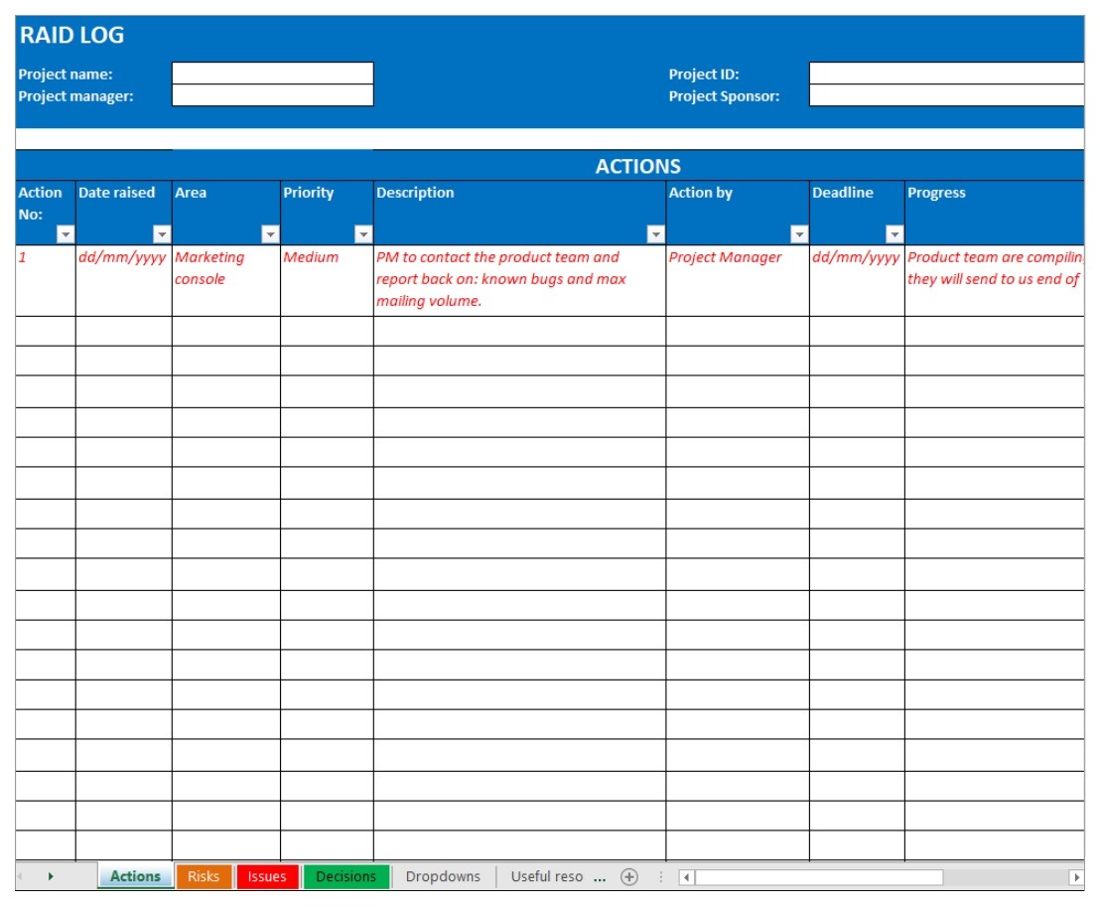Open the Action No filter dropdown
The image size is (1100, 908).
pos(66,234)
